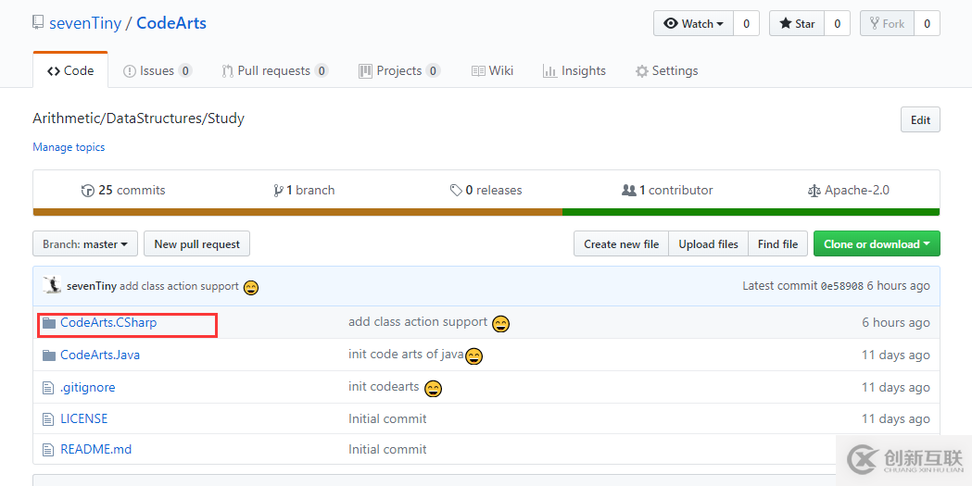Open the .gitignore file
The width and height of the screenshot is (972, 486).
tap(88, 388)
